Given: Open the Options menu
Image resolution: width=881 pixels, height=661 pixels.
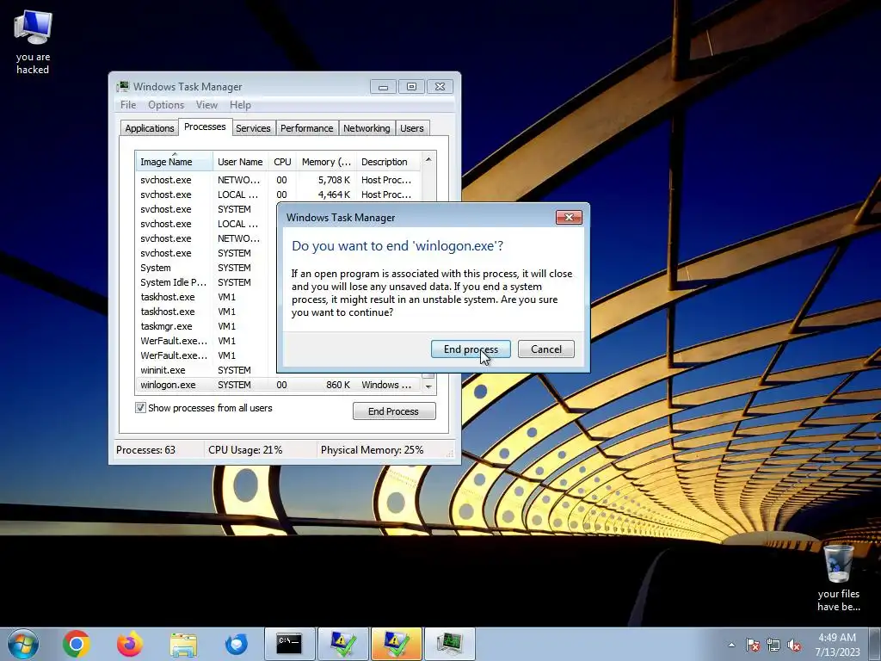Looking at the screenshot, I should [166, 105].
